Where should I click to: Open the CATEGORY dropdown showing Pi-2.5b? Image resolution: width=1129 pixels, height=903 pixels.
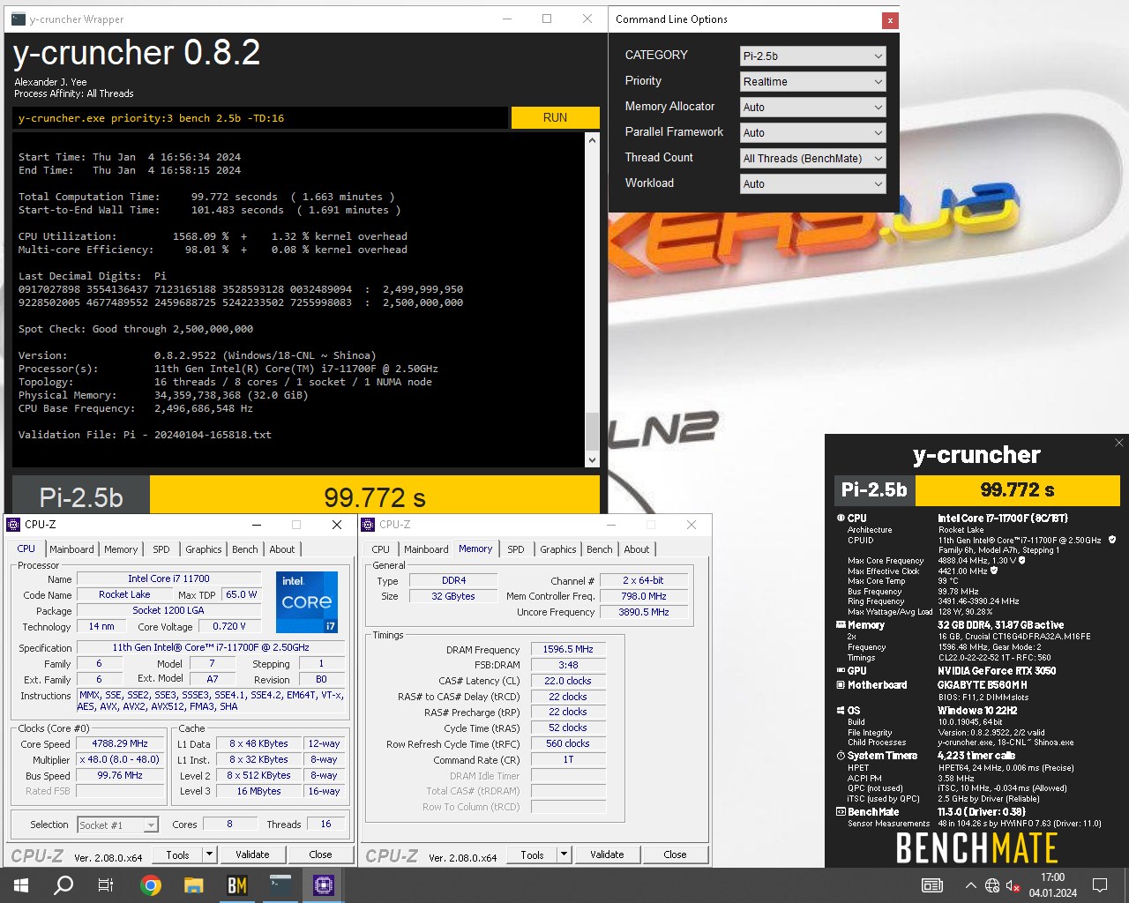pos(812,56)
